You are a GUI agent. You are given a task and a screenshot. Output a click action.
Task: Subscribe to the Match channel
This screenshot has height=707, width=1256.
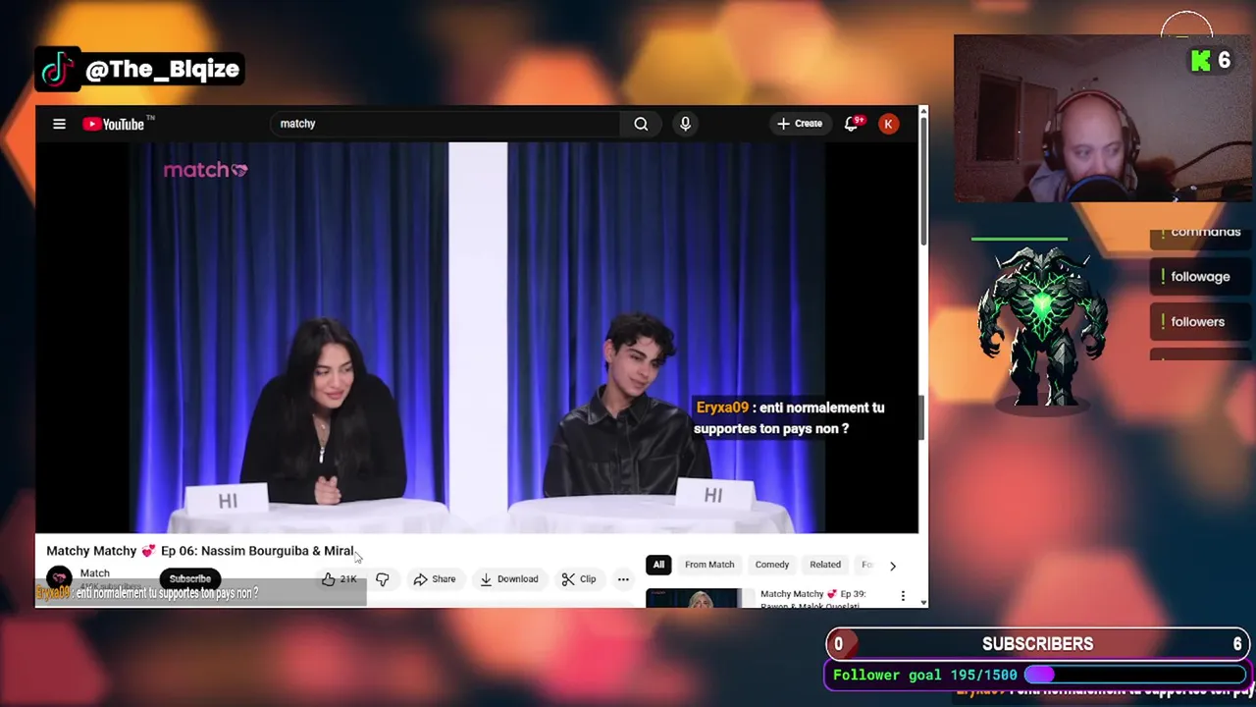(x=189, y=578)
